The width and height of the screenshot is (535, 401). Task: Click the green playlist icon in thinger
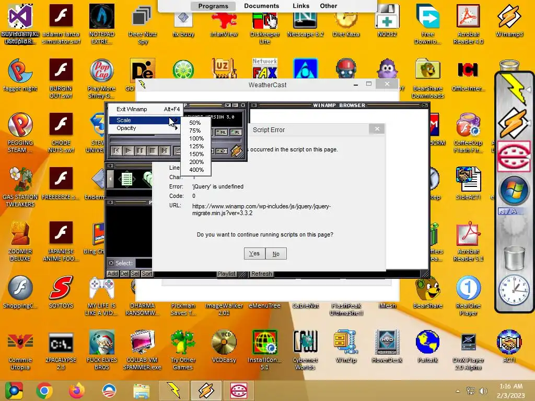click(x=127, y=179)
